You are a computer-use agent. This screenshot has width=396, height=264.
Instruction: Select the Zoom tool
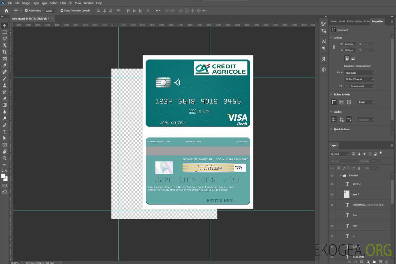[4, 158]
